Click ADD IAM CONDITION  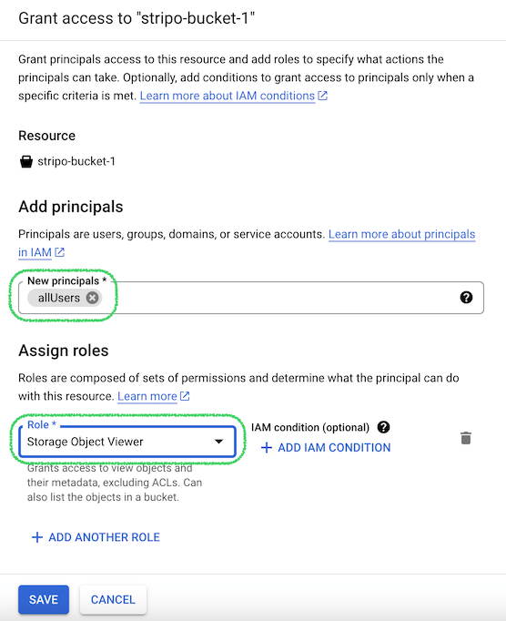[x=326, y=447]
